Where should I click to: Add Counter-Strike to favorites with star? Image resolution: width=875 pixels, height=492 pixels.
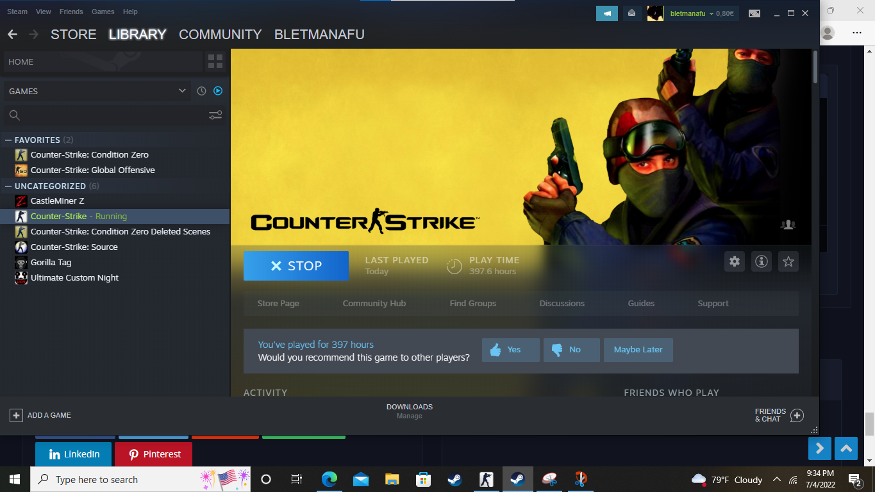point(788,261)
